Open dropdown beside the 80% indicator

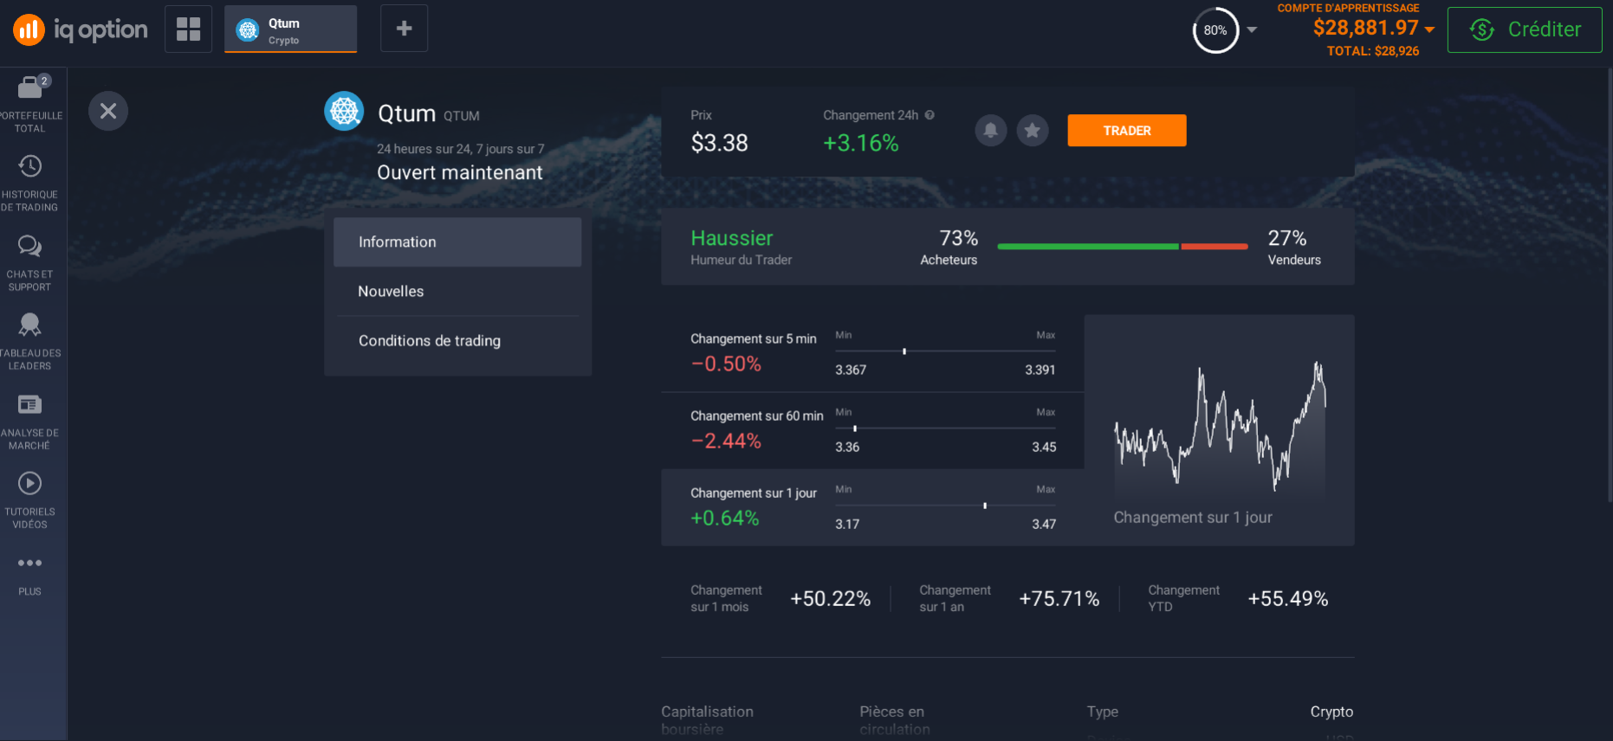[1252, 30]
